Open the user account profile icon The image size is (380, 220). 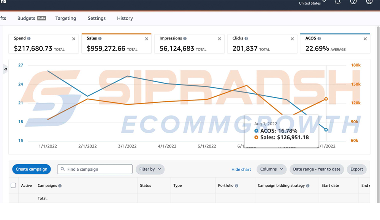[x=369, y=2]
